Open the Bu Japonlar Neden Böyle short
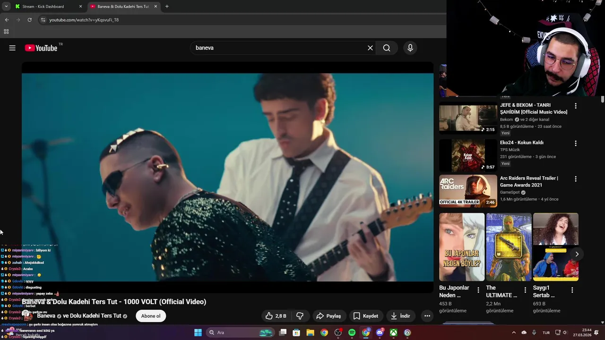Screen dimensions: 605x340 coord(462,247)
